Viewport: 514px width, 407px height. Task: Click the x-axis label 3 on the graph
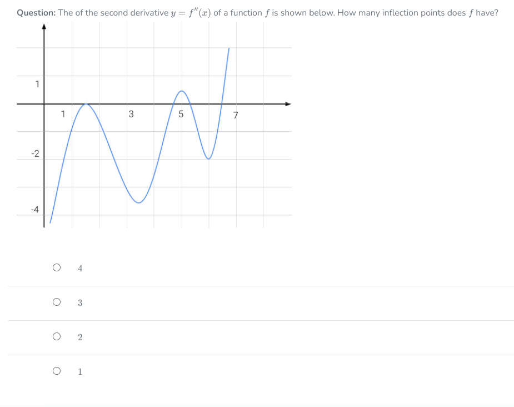(132, 114)
